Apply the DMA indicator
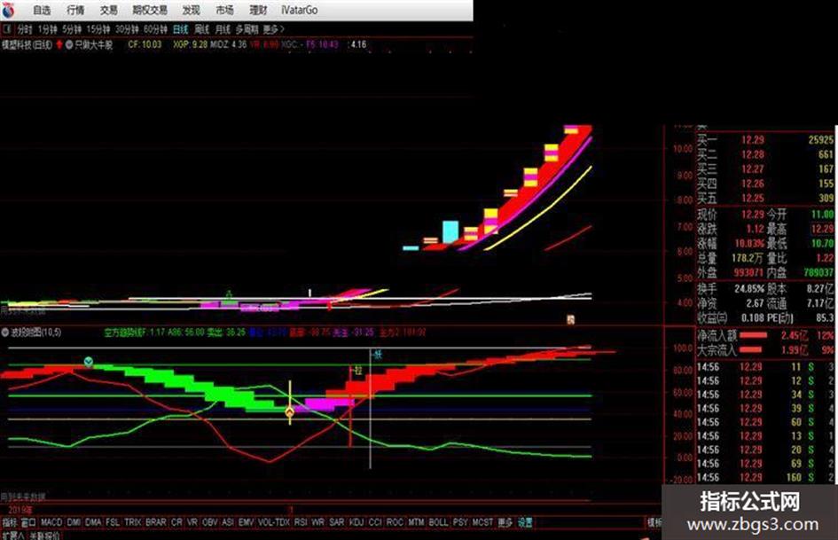 point(93,522)
